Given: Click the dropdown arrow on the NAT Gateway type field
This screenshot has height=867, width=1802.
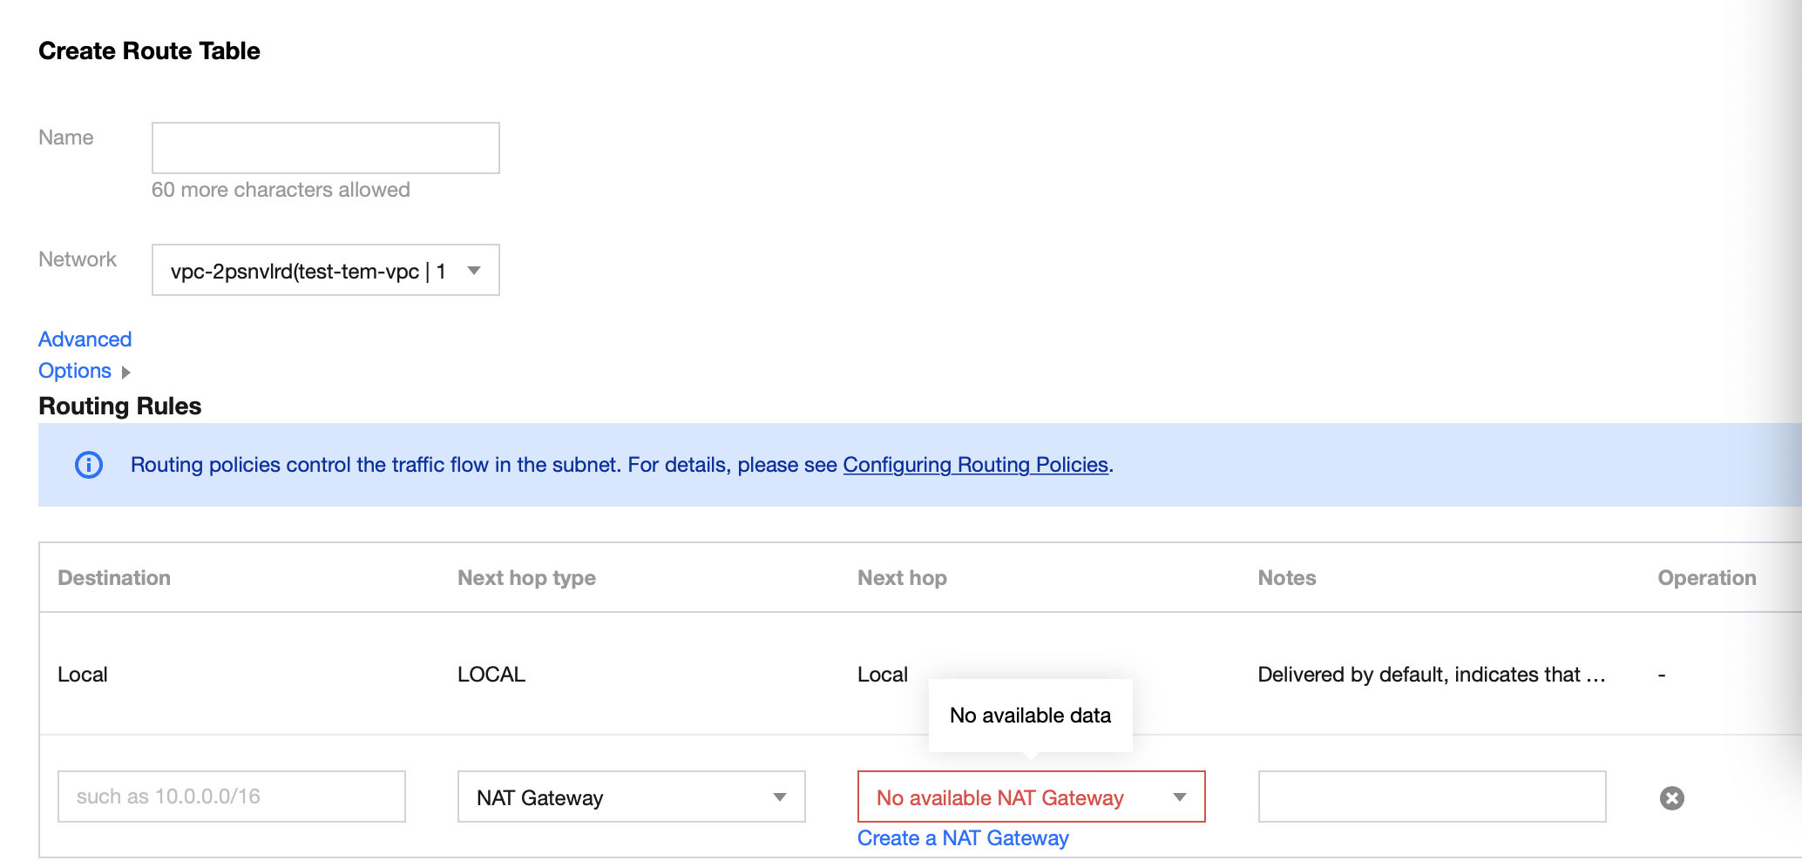Looking at the screenshot, I should click(x=780, y=796).
